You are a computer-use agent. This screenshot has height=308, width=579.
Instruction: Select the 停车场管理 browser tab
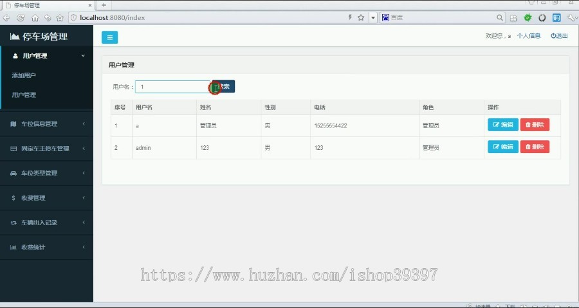(47, 5)
